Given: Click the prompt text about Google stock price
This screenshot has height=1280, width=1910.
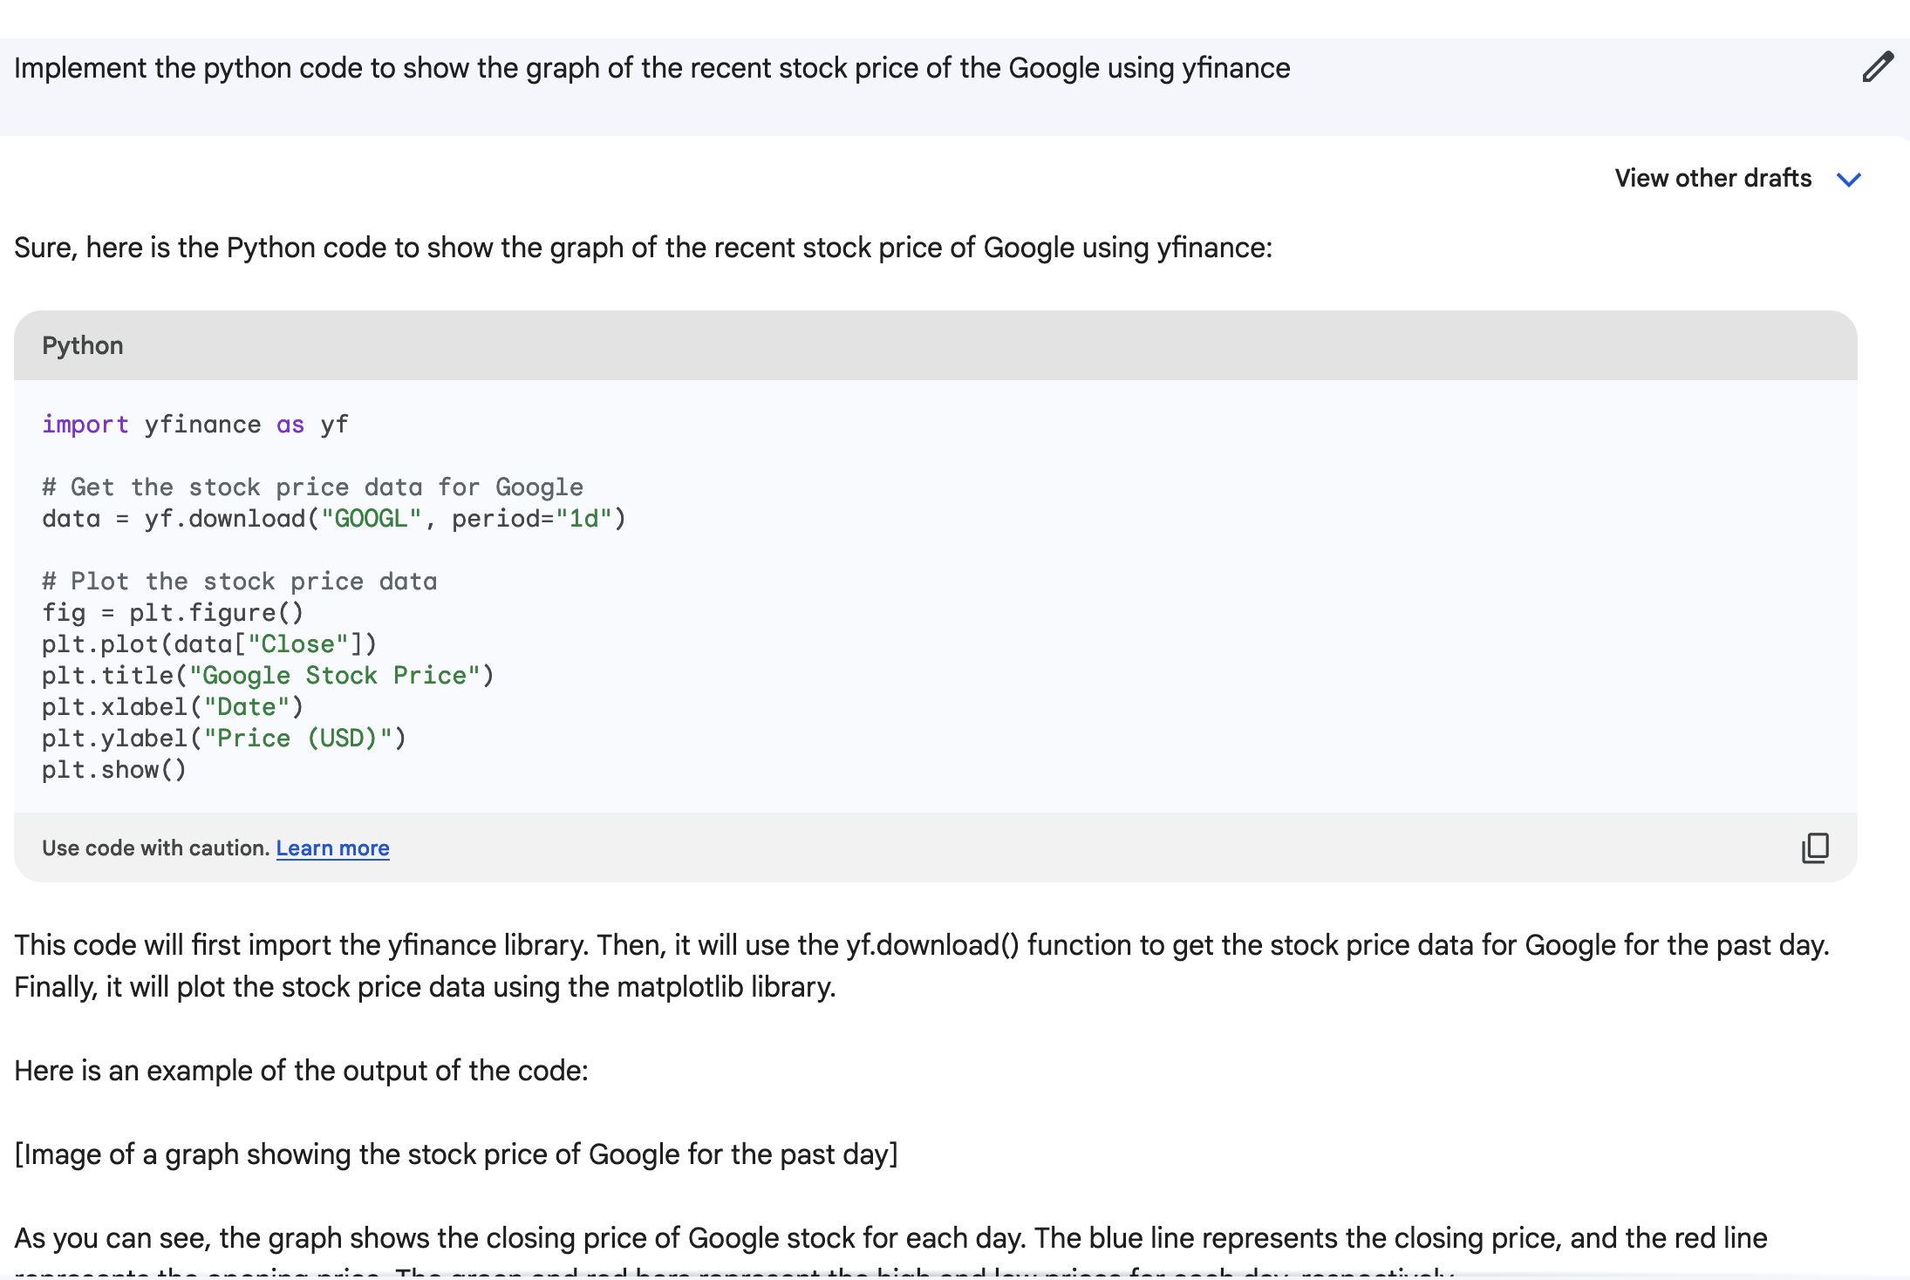Looking at the screenshot, I should (x=651, y=68).
